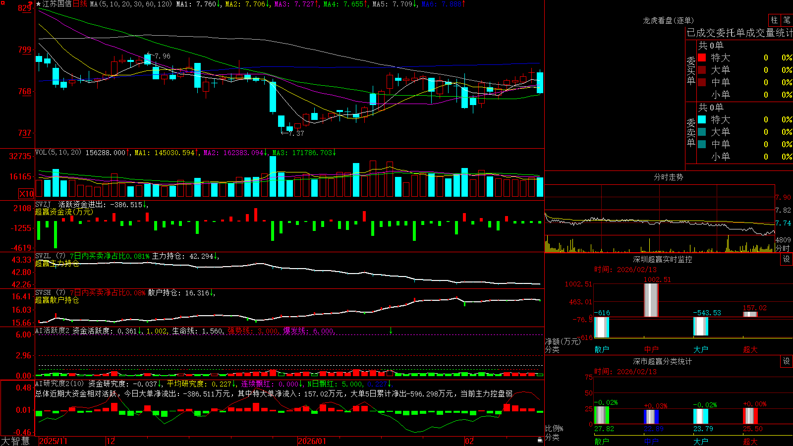Click the 大智慧 logo at bottom-left
The image size is (793, 446).
click(15, 441)
